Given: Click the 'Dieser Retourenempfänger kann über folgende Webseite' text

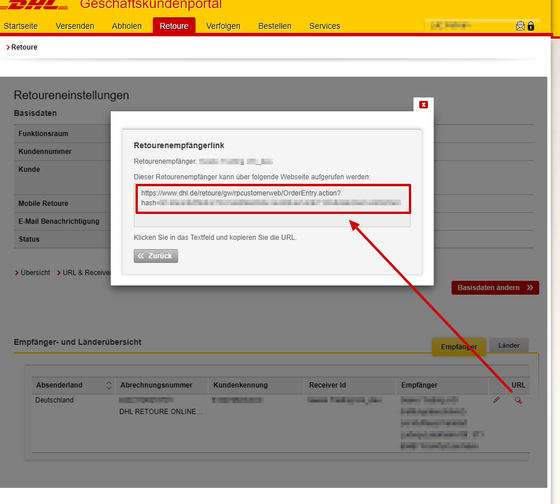Looking at the screenshot, I should point(252,177).
